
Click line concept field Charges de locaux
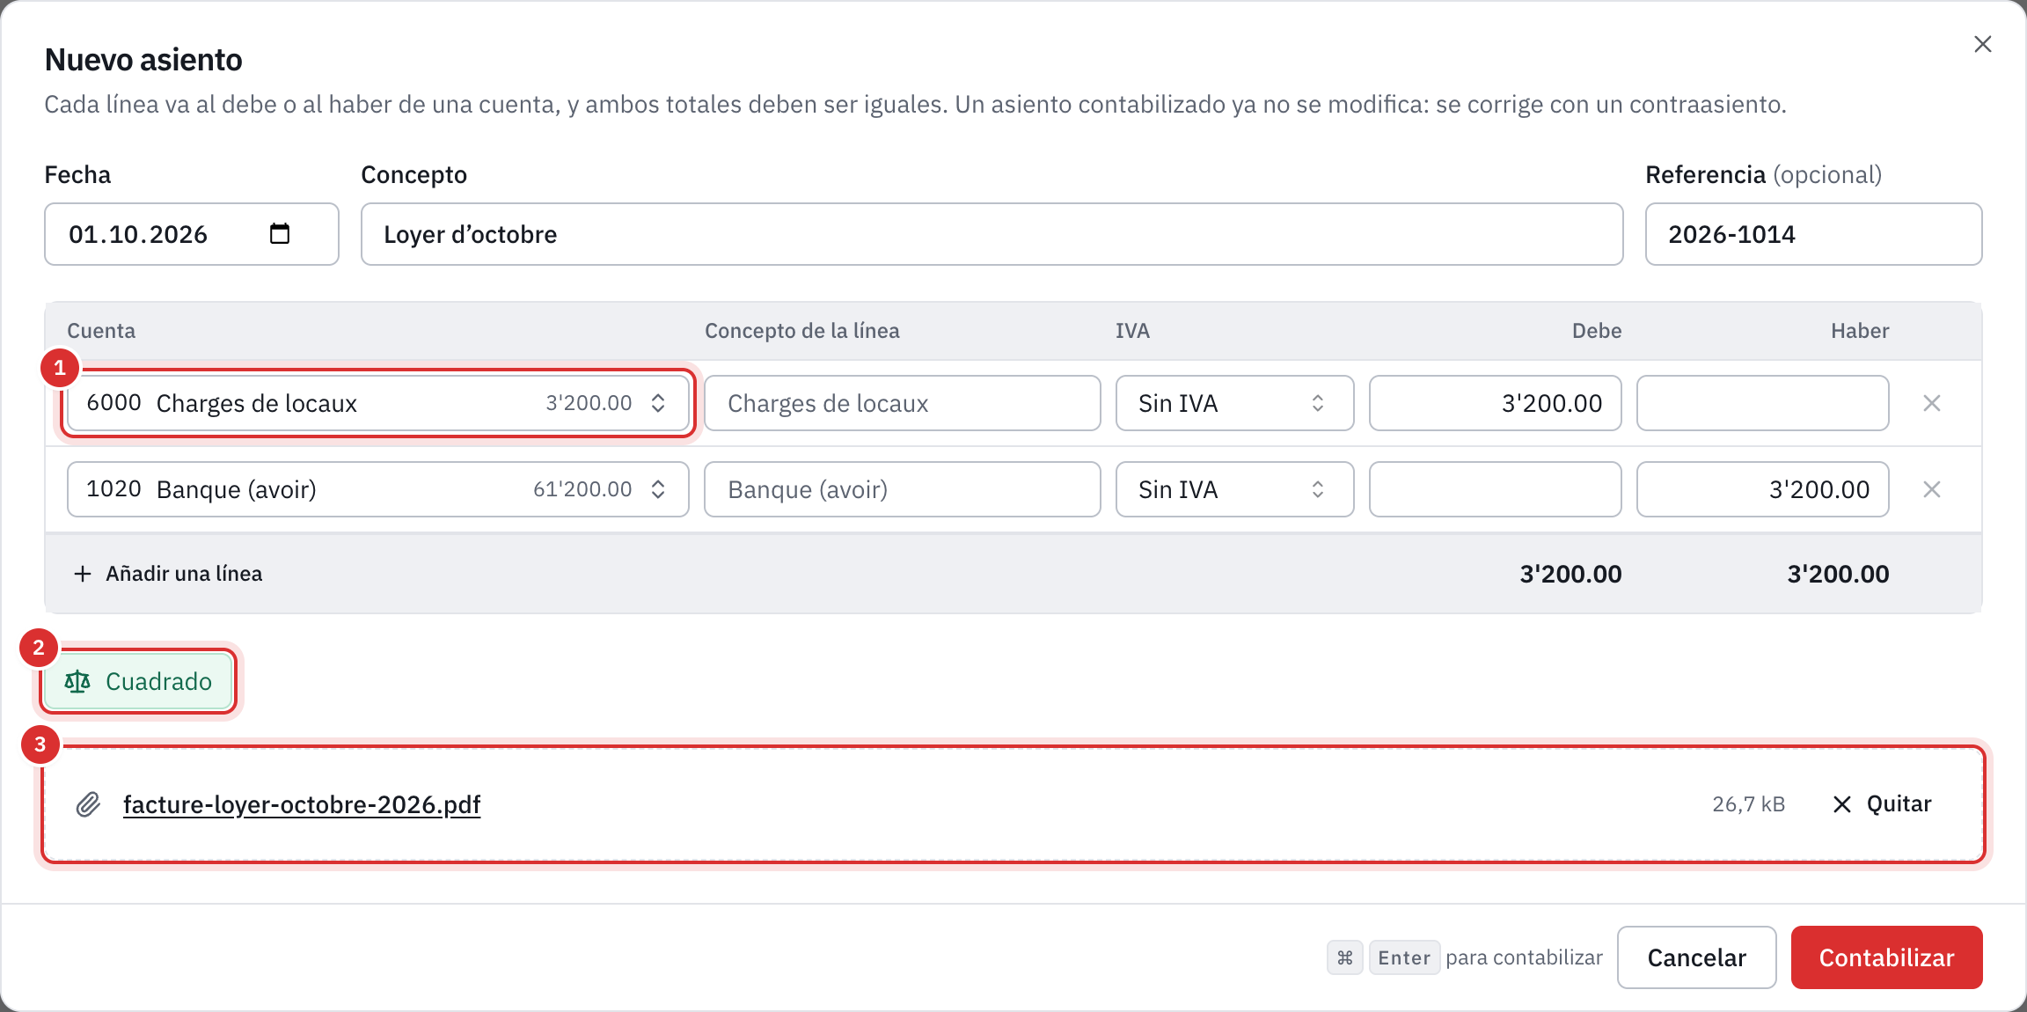pyautogui.click(x=902, y=403)
